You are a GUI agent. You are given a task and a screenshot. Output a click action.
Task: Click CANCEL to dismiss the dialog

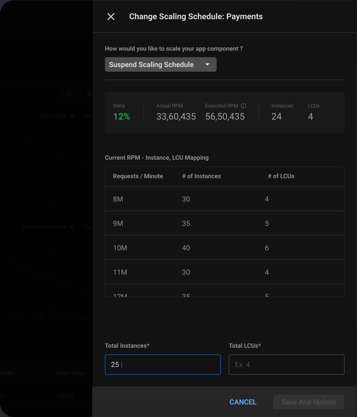[243, 402]
